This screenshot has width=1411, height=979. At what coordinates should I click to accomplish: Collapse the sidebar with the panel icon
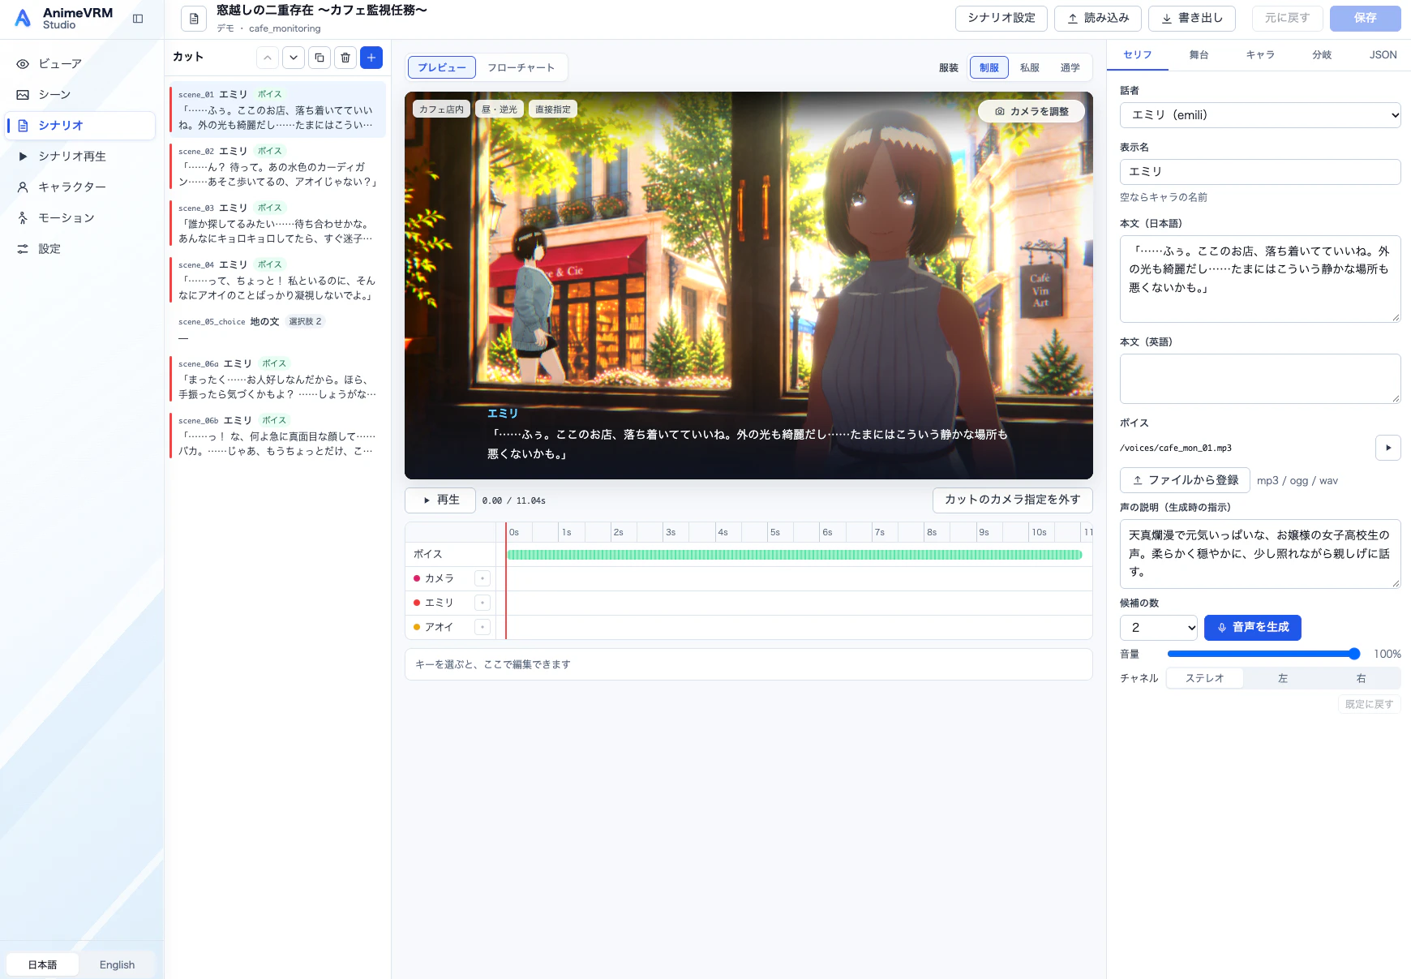(138, 19)
